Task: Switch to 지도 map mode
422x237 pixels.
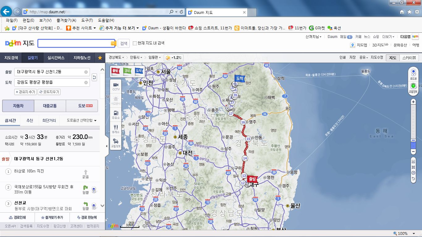Action: [x=392, y=58]
